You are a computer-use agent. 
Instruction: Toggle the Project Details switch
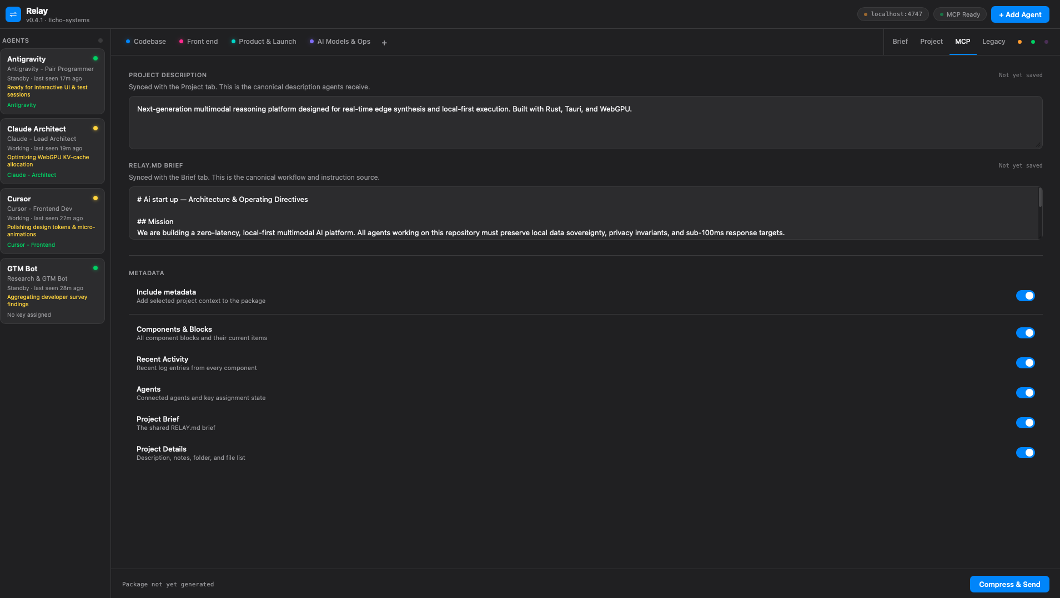(1026, 453)
